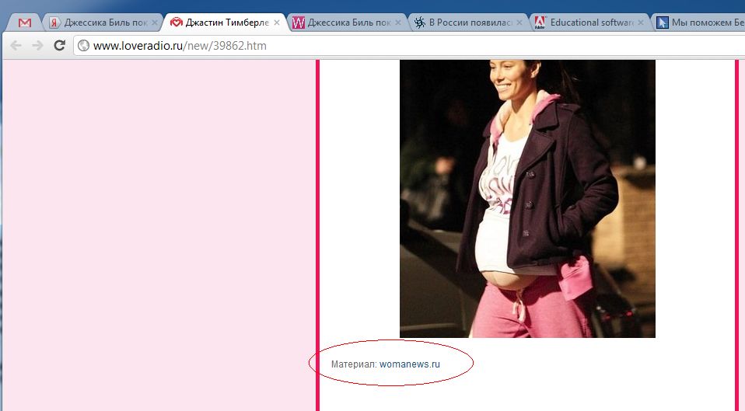Click the browser forward arrow

37,46
